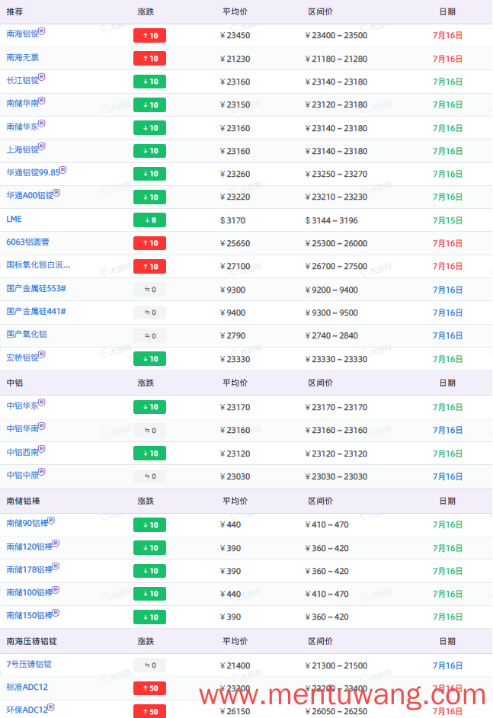
Task: Open the LME price link
Action: coord(14,219)
